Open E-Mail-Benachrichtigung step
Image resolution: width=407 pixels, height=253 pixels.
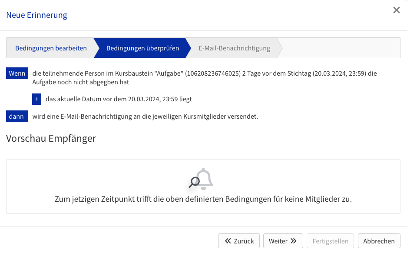point(235,48)
